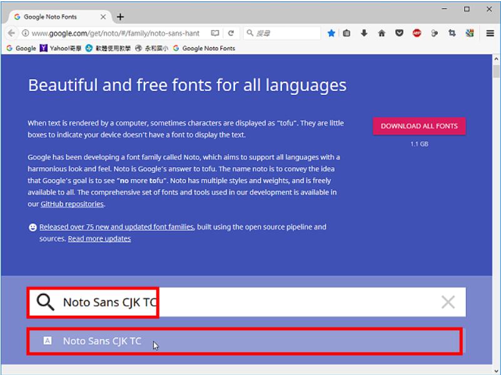501x375 pixels.
Task: Open the hamburger menu icon
Action: tap(490, 33)
